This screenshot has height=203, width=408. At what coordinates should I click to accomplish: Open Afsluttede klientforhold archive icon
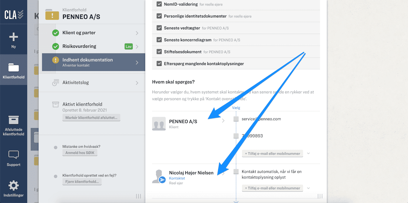14,120
